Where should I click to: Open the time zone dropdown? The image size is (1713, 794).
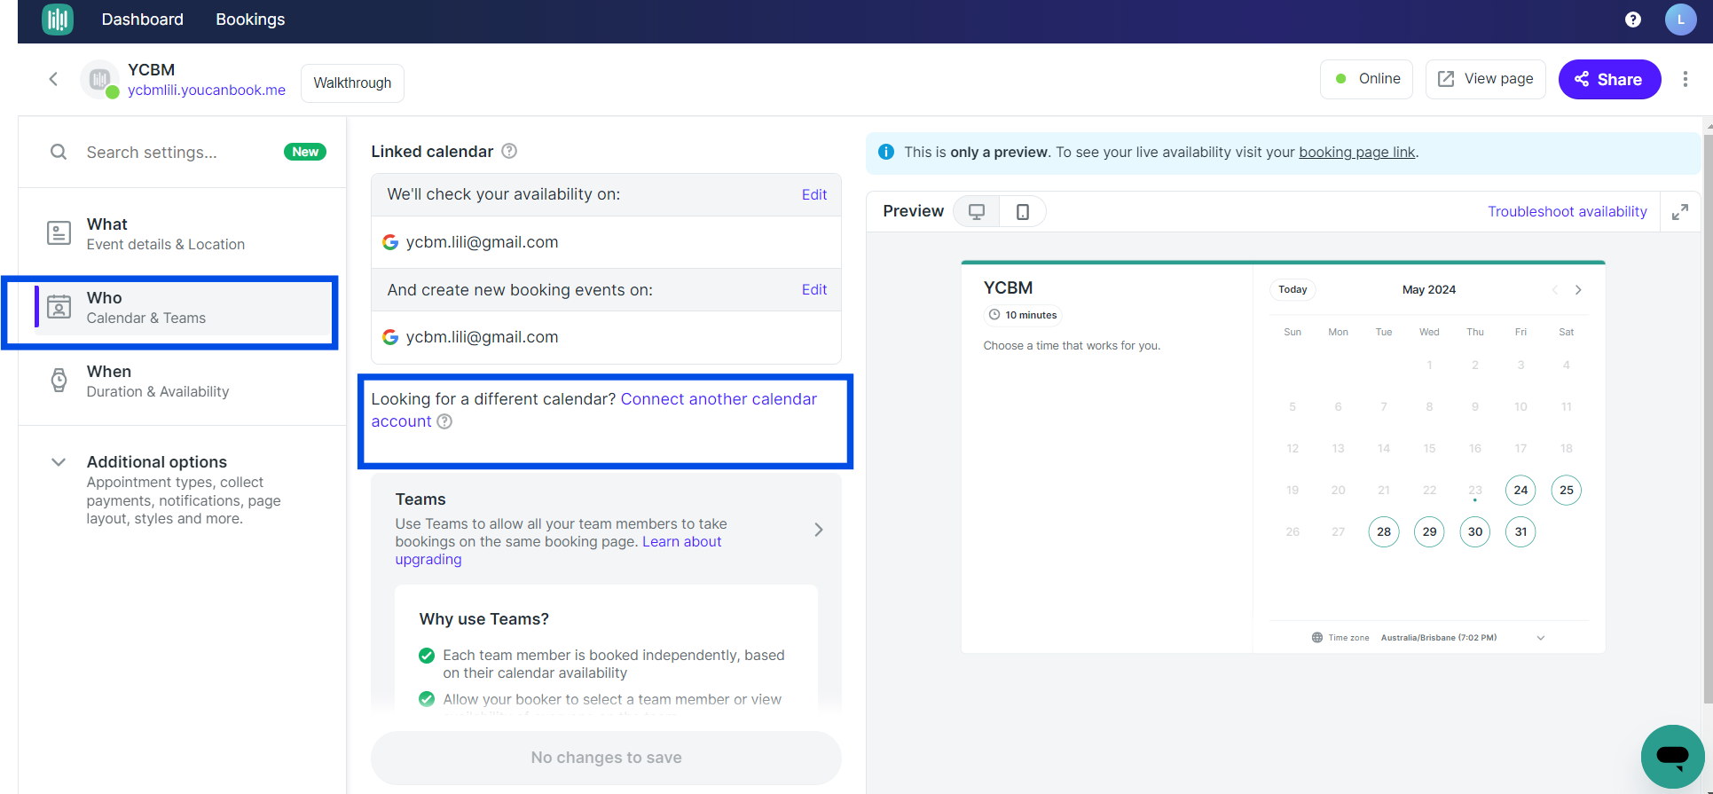coord(1541,638)
